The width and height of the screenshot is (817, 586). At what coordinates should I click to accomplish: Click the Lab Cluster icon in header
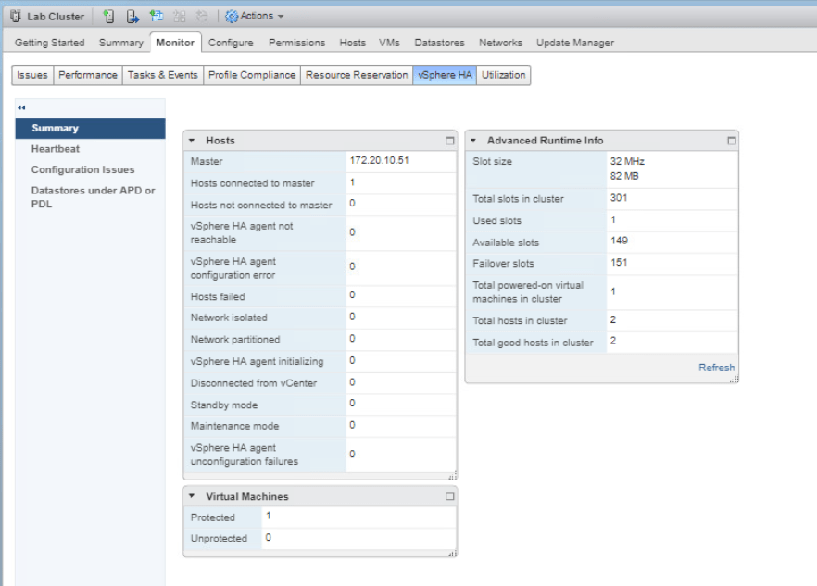pyautogui.click(x=15, y=16)
